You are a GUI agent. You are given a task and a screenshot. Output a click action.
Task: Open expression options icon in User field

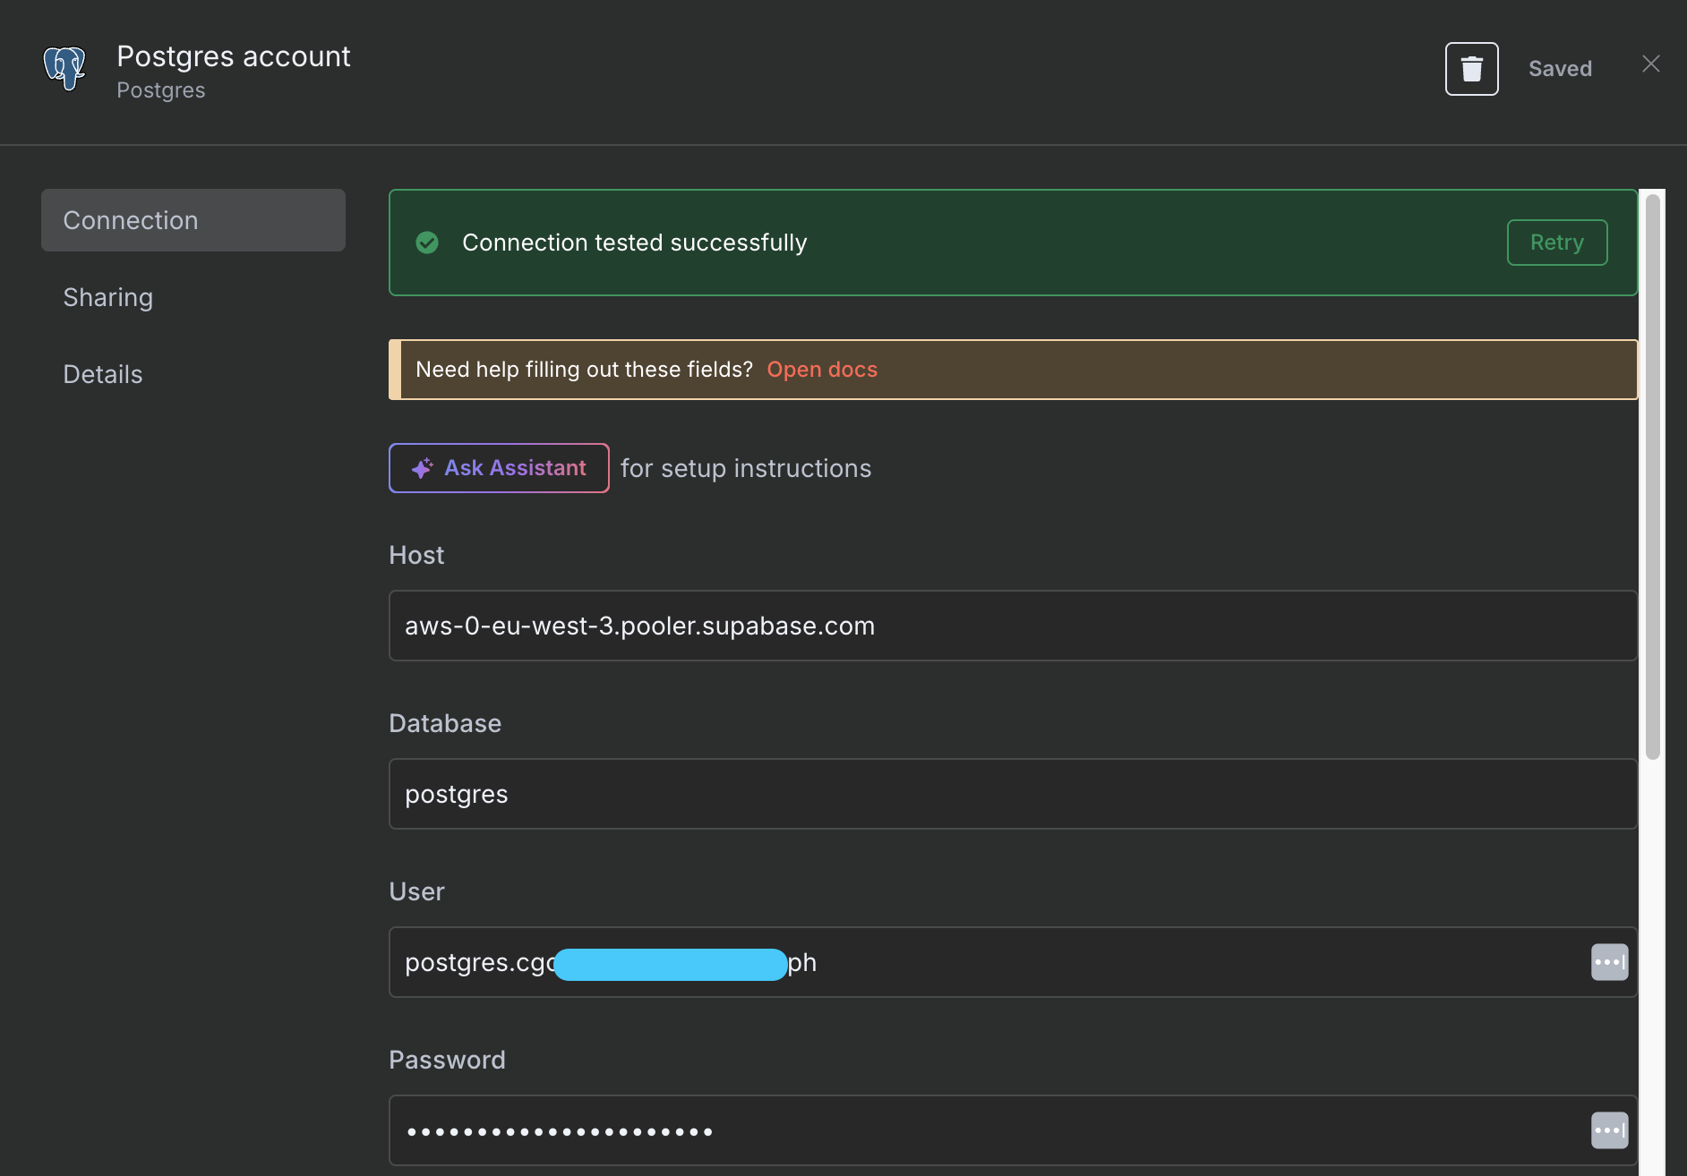(x=1609, y=962)
